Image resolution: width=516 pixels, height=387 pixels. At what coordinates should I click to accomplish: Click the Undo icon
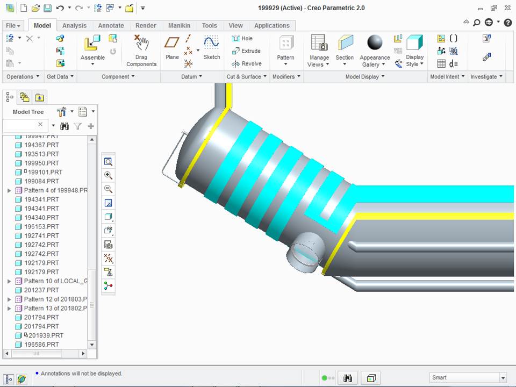60,8
